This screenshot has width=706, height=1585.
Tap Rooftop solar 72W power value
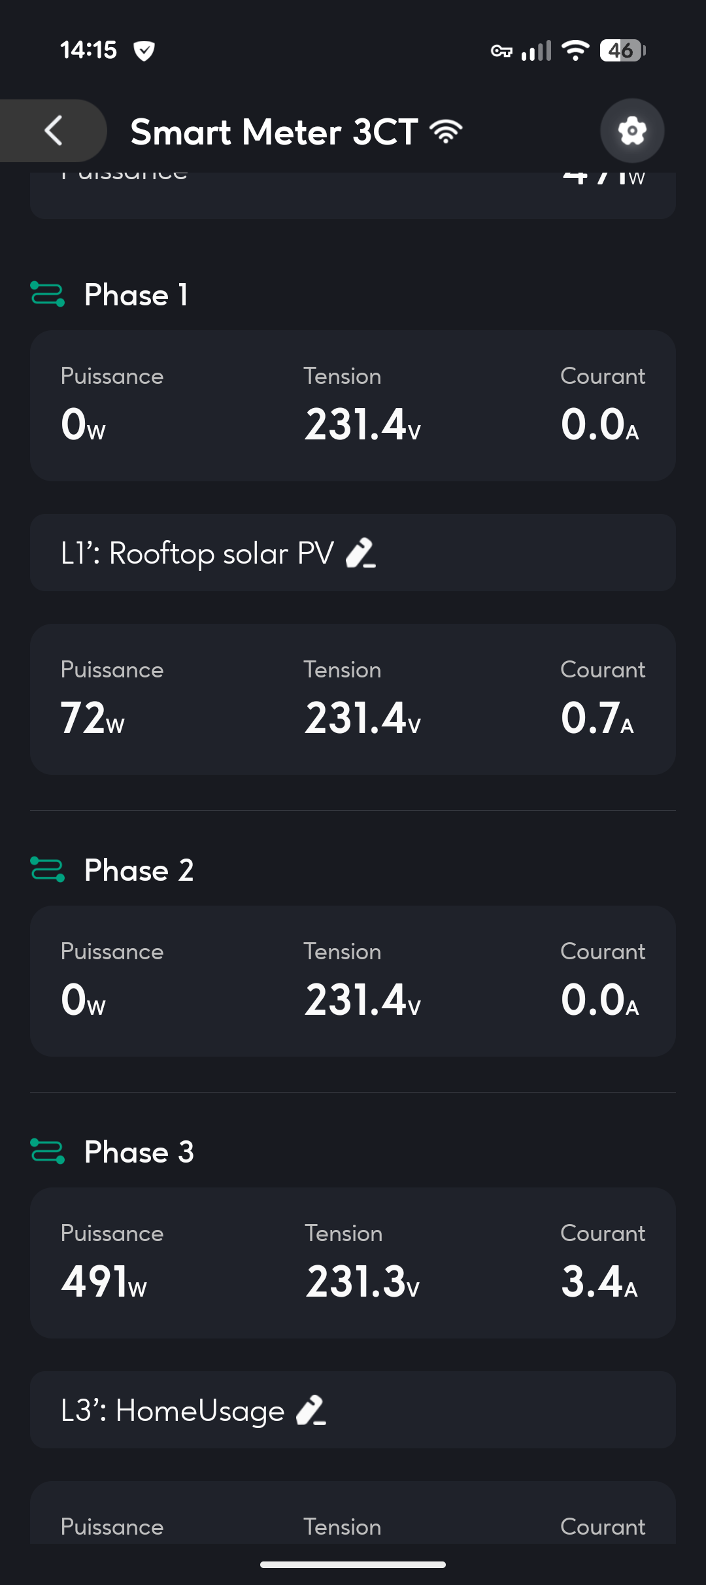92,719
